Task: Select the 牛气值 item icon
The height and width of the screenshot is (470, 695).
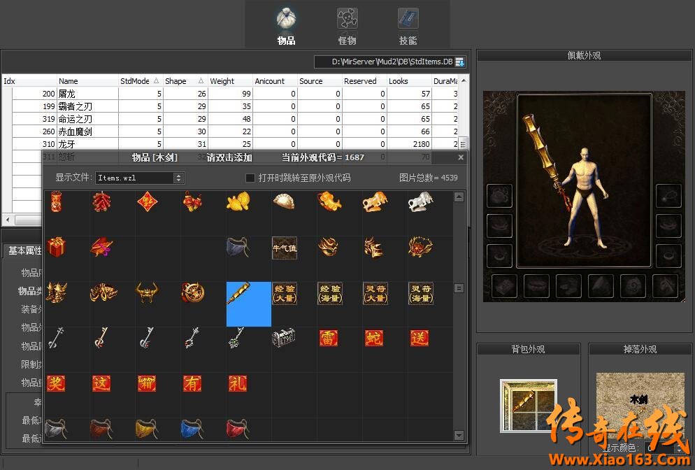Action: coord(284,248)
